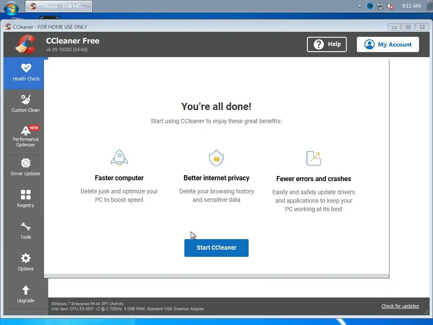Image resolution: width=433 pixels, height=325 pixels.
Task: Click the CCleaner tray icon
Action: pos(370,6)
